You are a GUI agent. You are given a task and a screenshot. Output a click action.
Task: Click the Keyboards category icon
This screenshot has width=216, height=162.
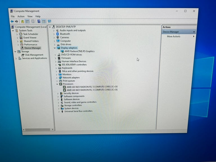60,68
